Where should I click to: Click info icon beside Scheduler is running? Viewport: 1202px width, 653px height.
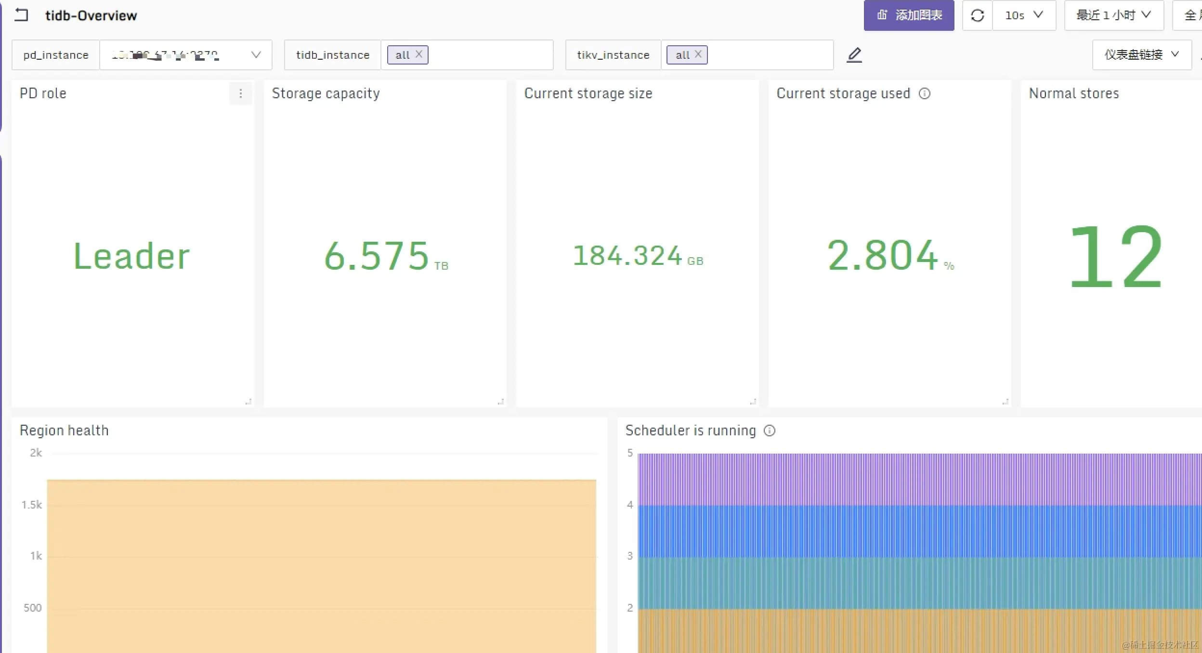pyautogui.click(x=770, y=431)
